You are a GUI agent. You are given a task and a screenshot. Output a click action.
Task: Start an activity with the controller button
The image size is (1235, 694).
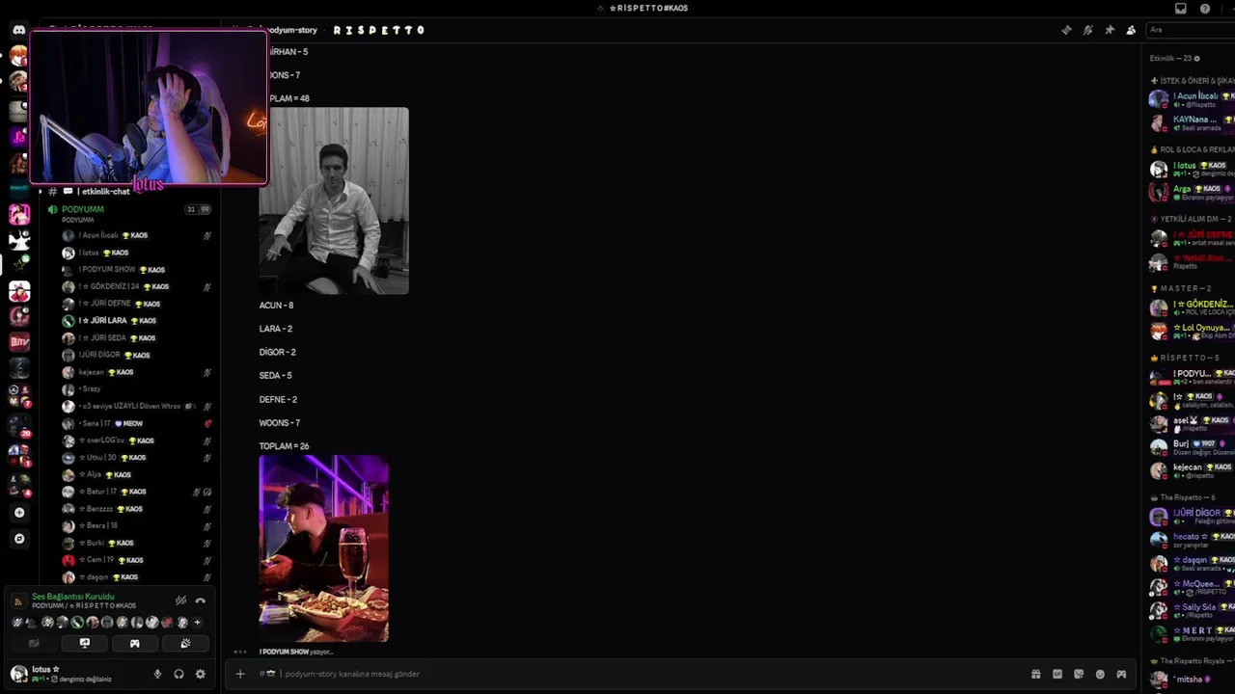tap(135, 643)
